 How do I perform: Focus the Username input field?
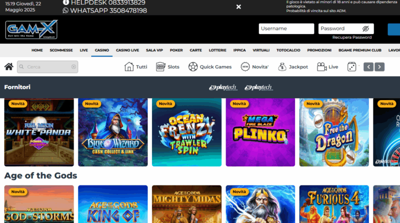pos(286,28)
